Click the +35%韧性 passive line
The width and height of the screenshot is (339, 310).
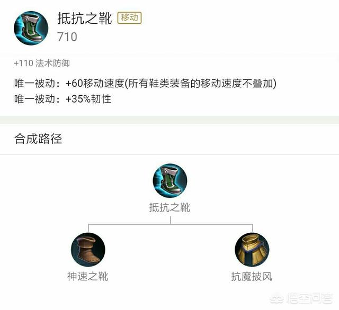tap(88, 99)
